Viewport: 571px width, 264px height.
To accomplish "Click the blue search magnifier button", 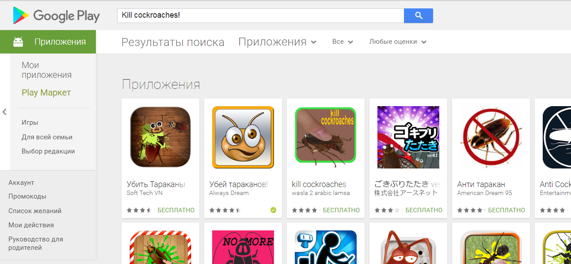I will pos(418,15).
